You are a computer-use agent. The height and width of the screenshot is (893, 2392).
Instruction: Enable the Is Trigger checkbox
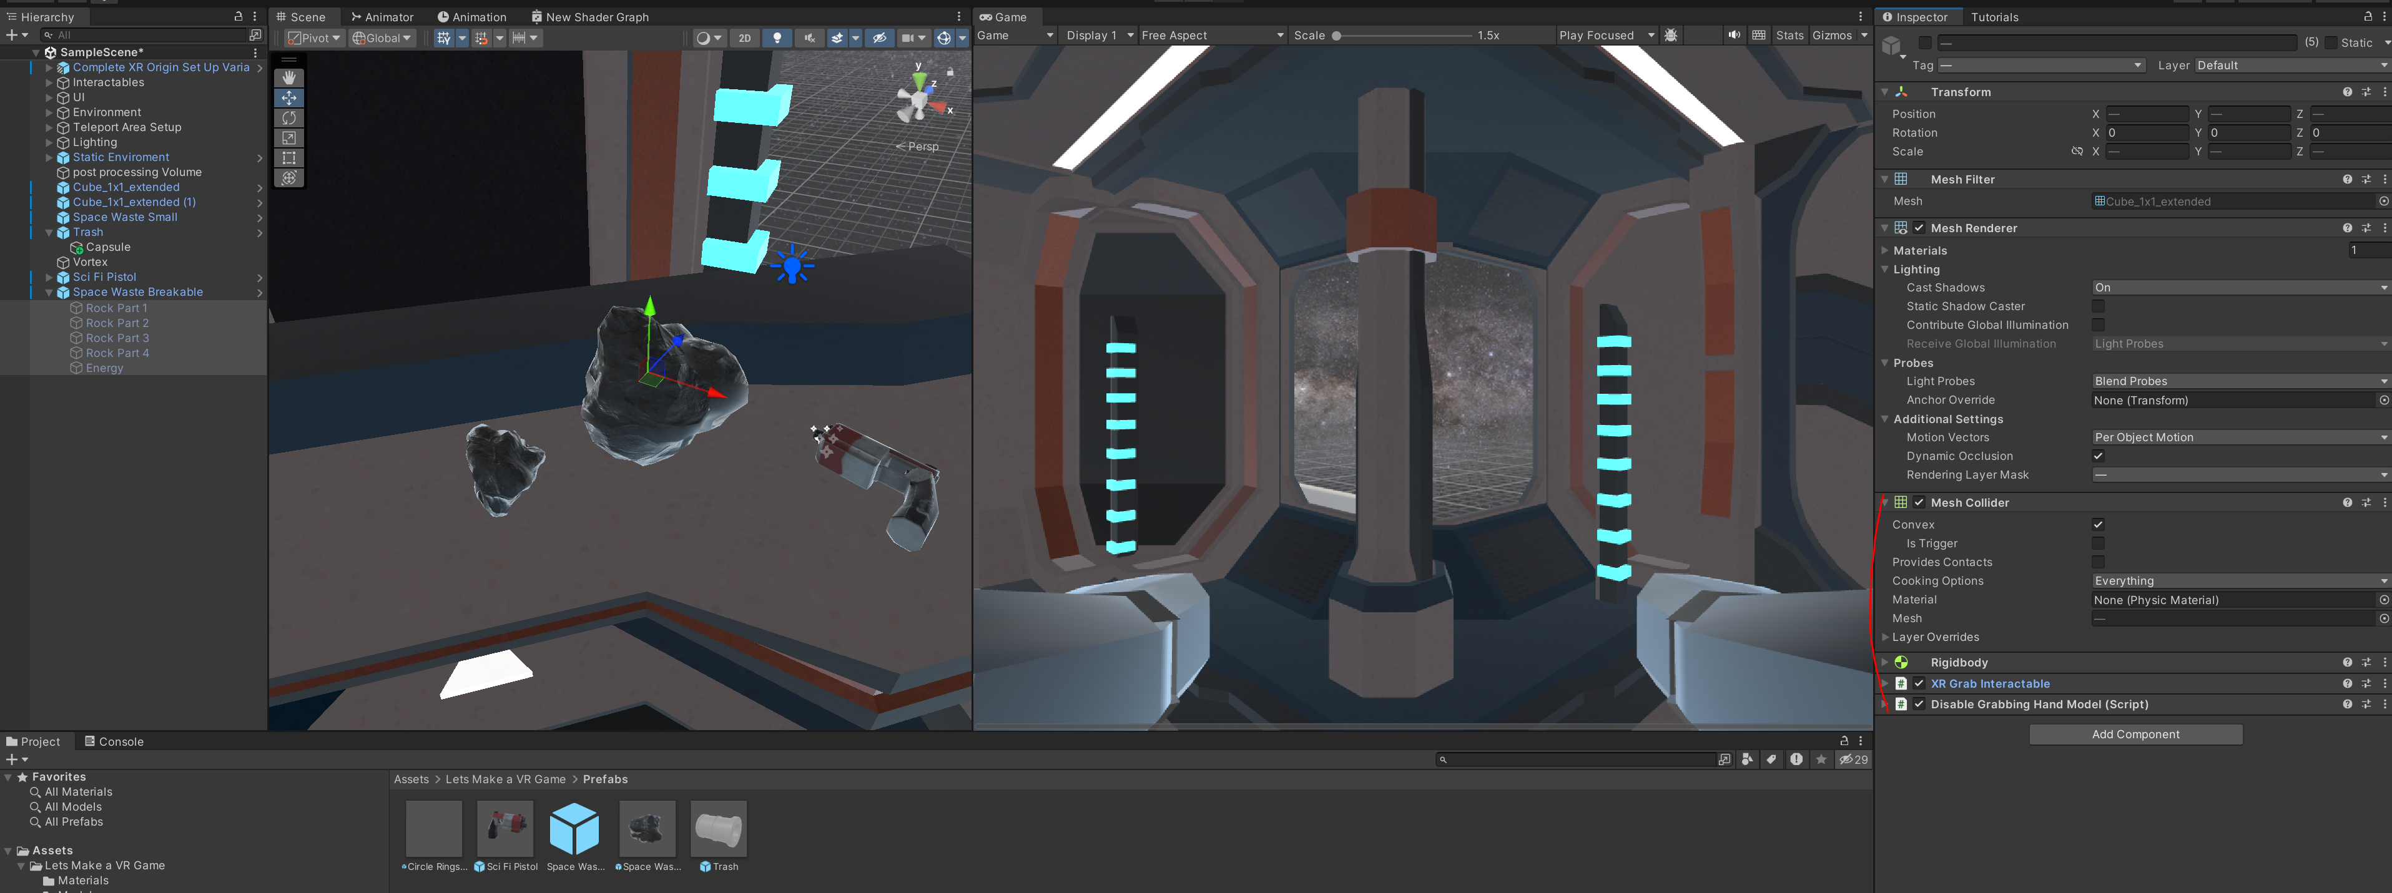click(2098, 543)
